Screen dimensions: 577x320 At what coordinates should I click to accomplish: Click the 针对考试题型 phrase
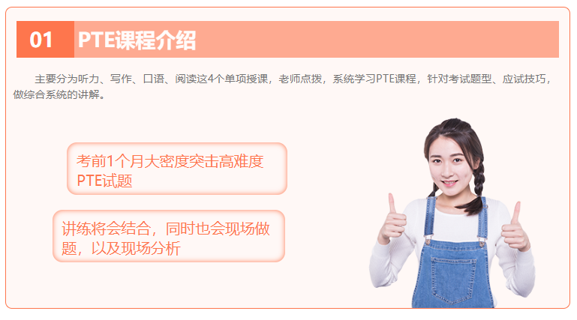click(x=459, y=79)
